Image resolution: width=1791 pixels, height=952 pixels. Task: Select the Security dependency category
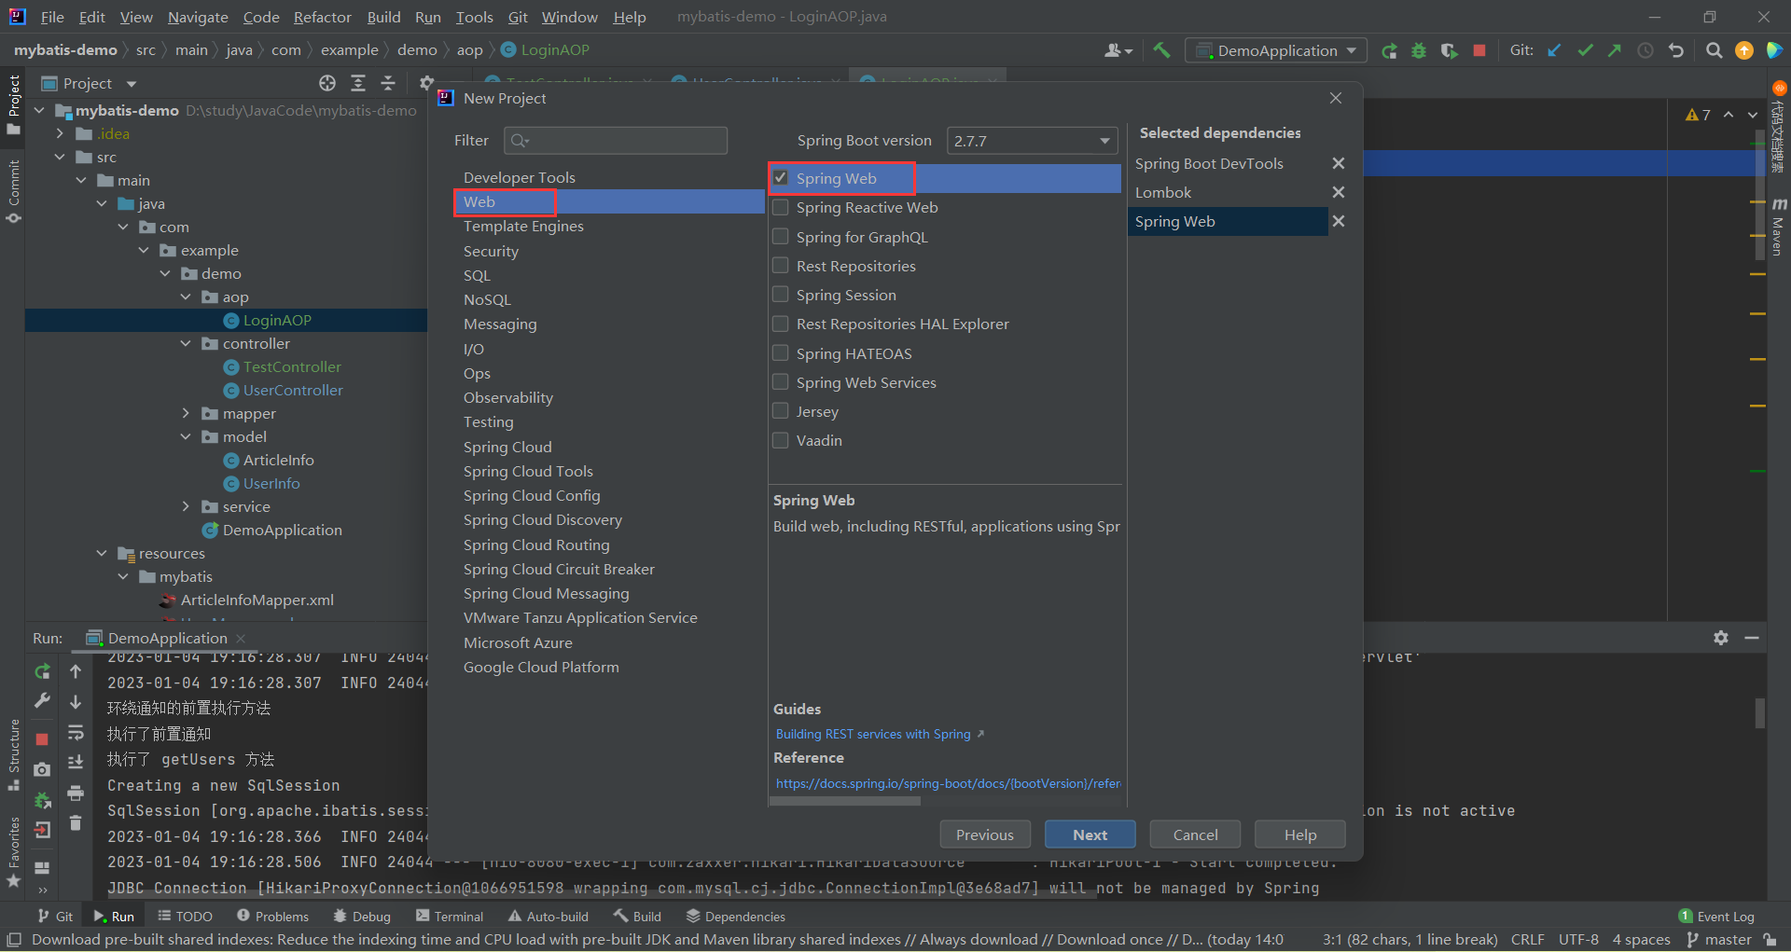(x=491, y=251)
